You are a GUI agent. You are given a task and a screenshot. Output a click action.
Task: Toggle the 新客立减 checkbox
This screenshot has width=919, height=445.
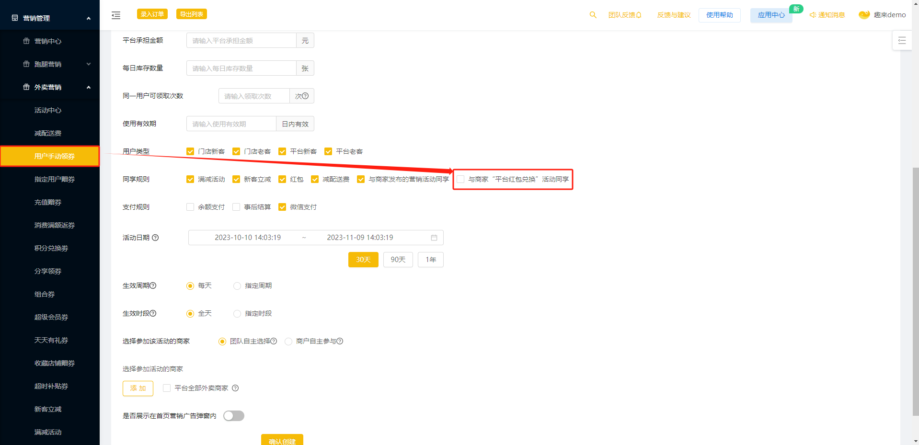click(236, 179)
